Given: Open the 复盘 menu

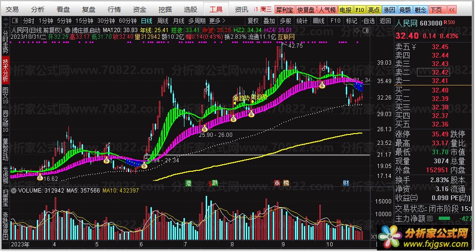Looking at the screenshot, I should (89, 10).
